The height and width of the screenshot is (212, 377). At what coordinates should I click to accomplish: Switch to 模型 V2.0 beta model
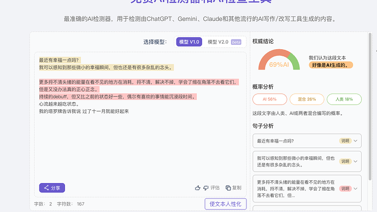click(x=224, y=42)
